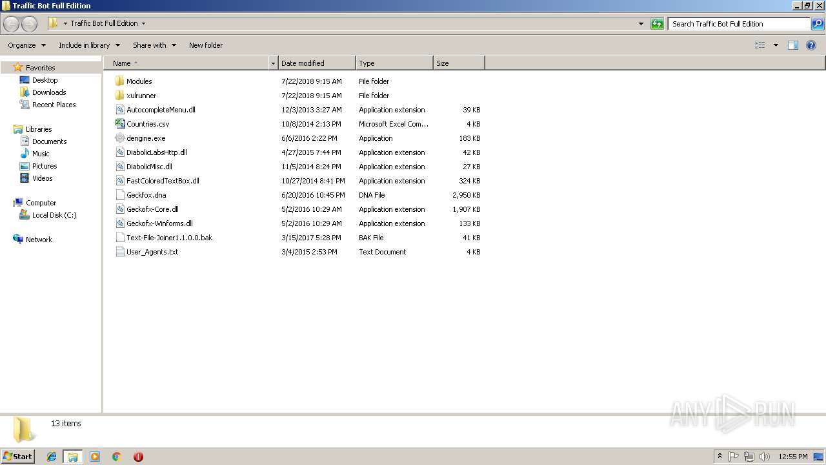Click the taskbar clock showing 12:55 PM
Image resolution: width=826 pixels, height=465 pixels.
[793, 457]
